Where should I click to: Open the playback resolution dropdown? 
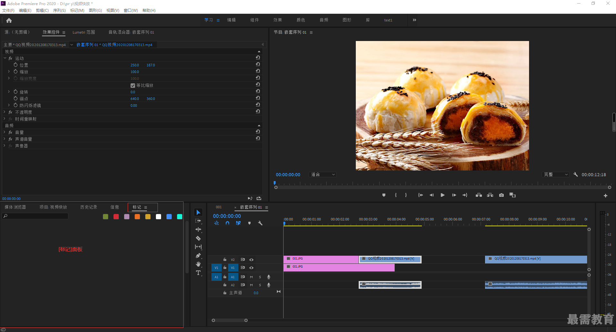click(555, 175)
